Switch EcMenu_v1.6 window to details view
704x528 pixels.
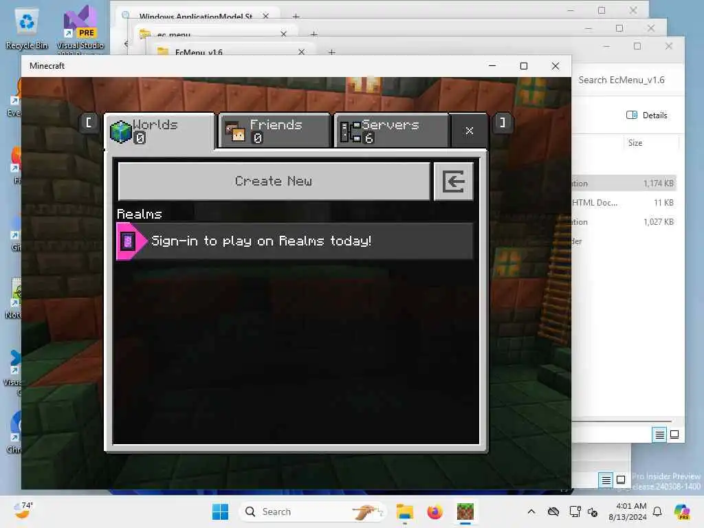(x=659, y=434)
